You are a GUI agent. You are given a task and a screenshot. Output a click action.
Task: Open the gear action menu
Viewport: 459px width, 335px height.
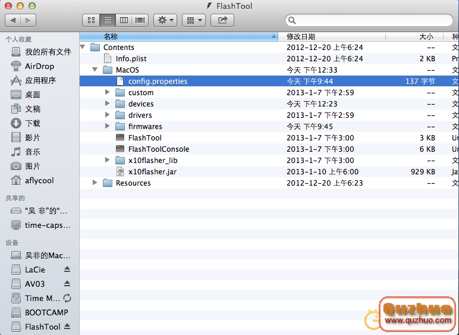165,20
